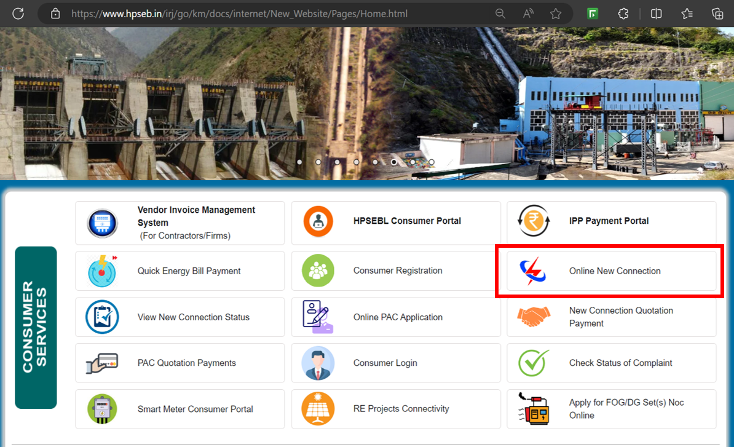Viewport: 734px width, 447px height.
Task: Click the Quick Energy Bill Payment meter icon
Action: pos(102,271)
